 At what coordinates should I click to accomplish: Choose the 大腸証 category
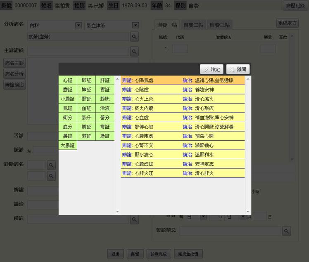[68, 145]
